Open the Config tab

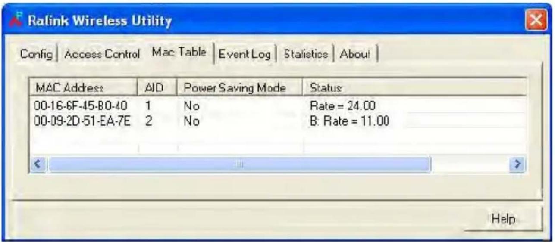(36, 55)
